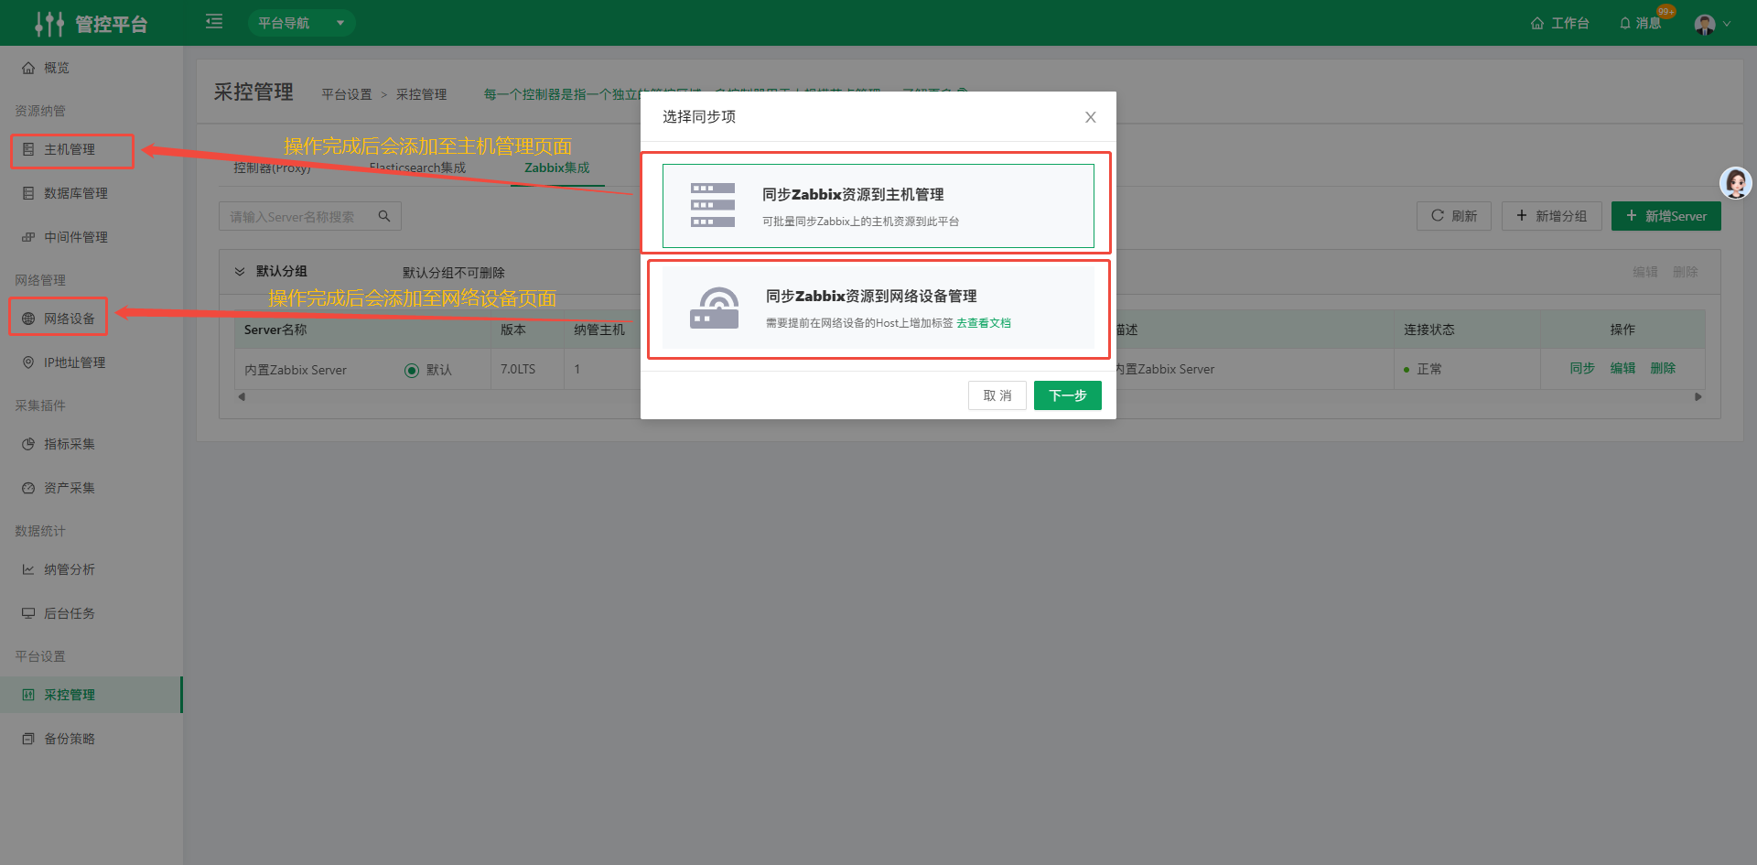Click 下一步 to proceed
Screen dimensions: 1757x865
tap(1067, 395)
